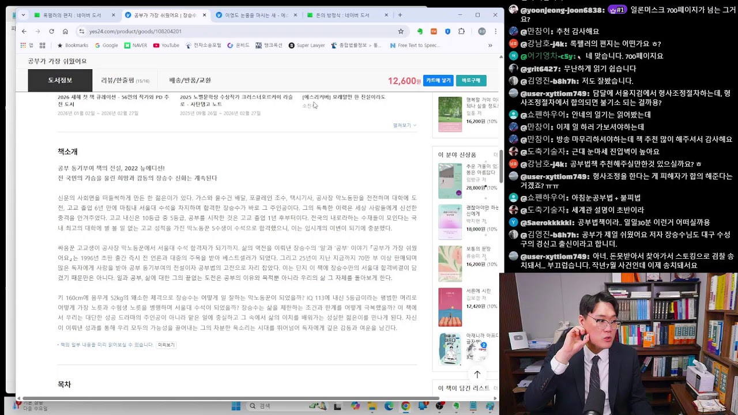Close the 돈의 방정식 tab
The height and width of the screenshot is (415, 738).
386,15
